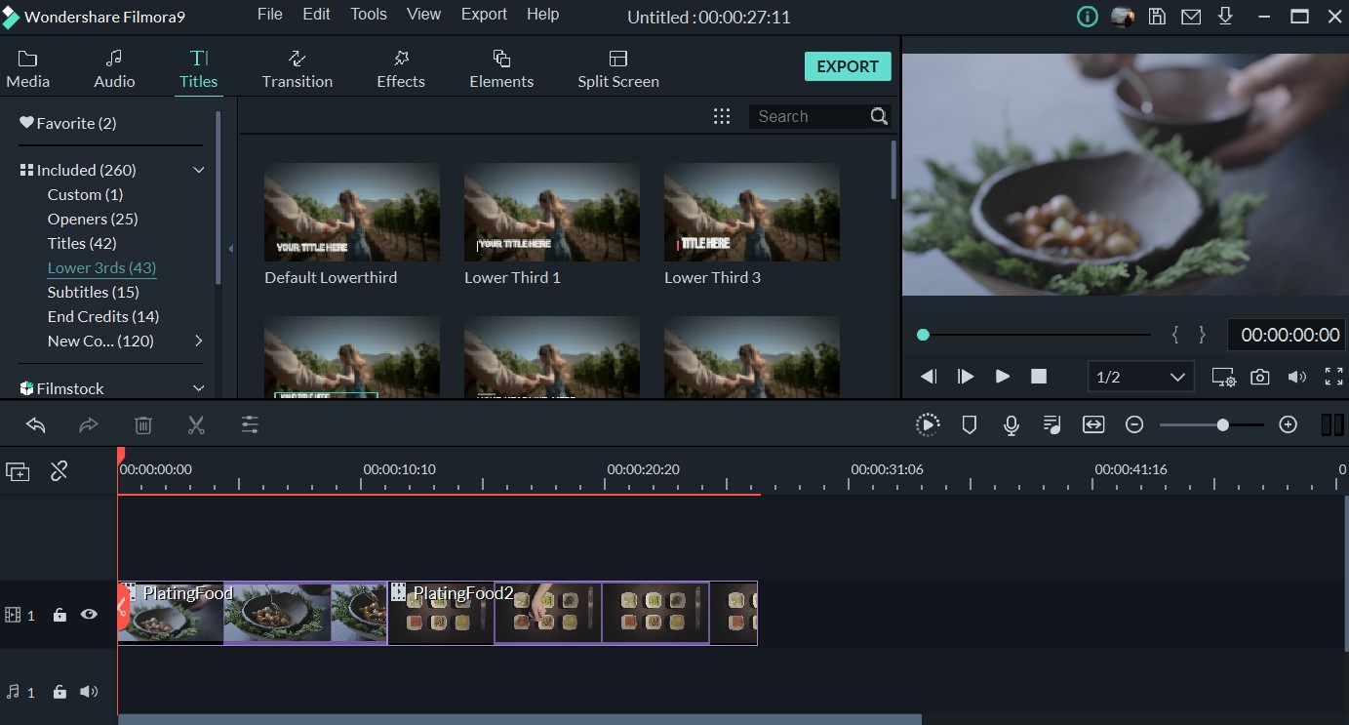1349x725 pixels.
Task: Click the EXPORT button
Action: (847, 65)
